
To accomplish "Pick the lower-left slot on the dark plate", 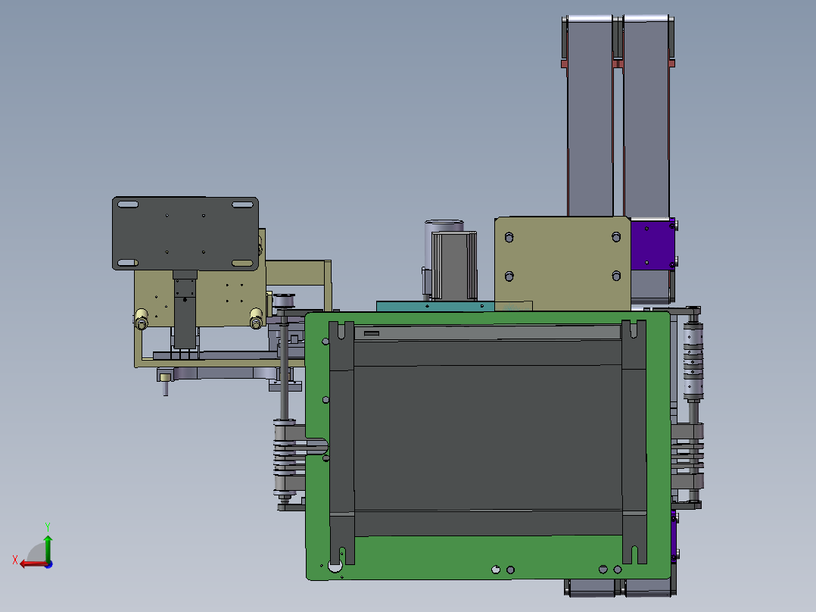I will pyautogui.click(x=128, y=263).
